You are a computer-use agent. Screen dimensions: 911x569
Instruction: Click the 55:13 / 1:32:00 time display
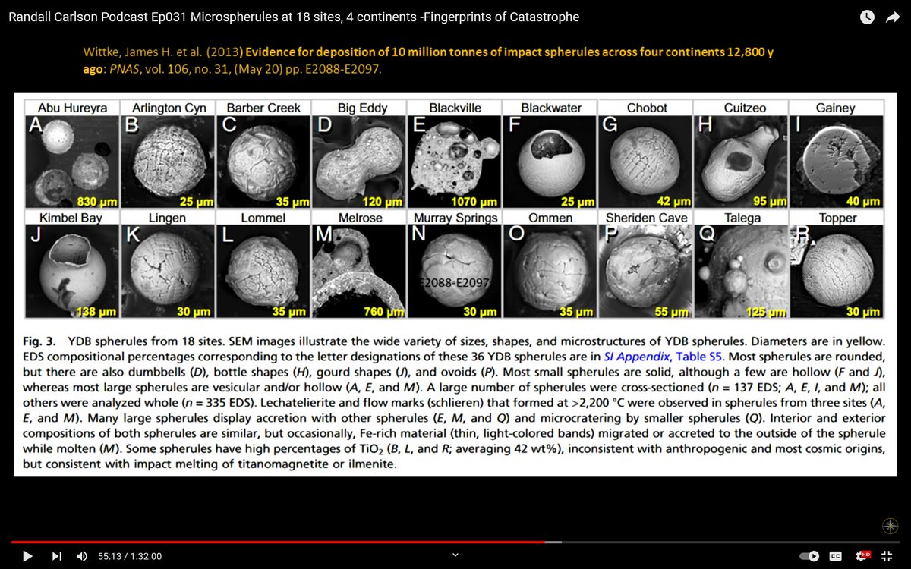(x=130, y=556)
